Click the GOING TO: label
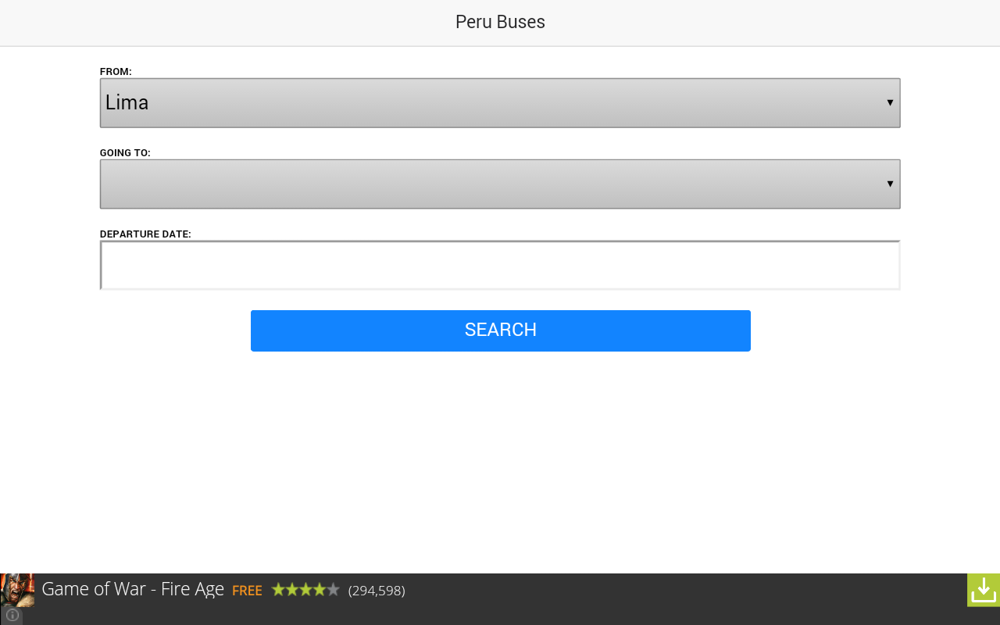The width and height of the screenshot is (1000, 625). 125,152
